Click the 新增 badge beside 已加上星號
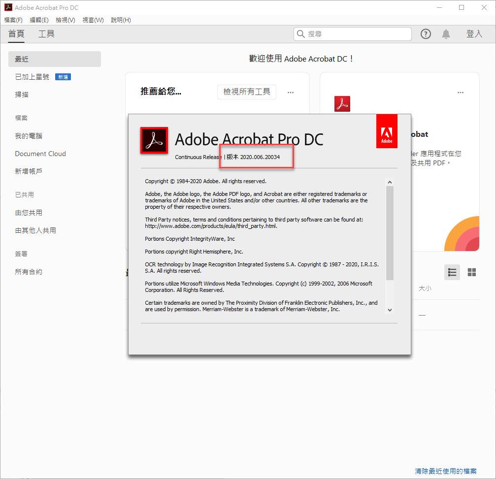 (x=63, y=77)
